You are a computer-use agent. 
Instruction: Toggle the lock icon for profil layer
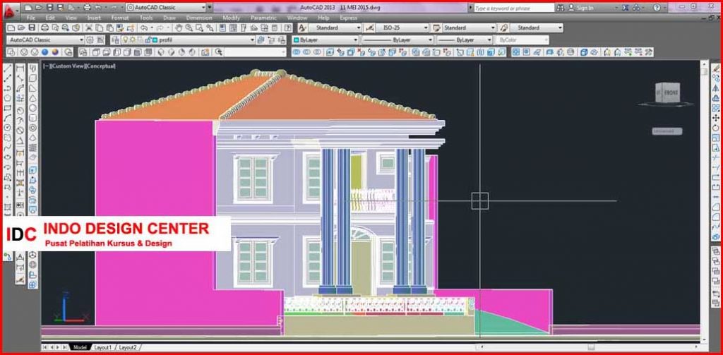148,40
